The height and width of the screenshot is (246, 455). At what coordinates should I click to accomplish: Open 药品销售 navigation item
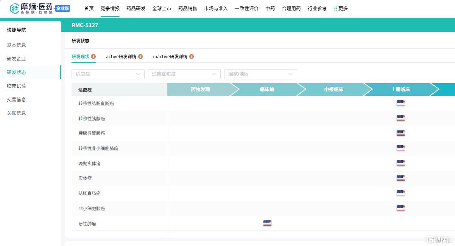click(x=188, y=9)
